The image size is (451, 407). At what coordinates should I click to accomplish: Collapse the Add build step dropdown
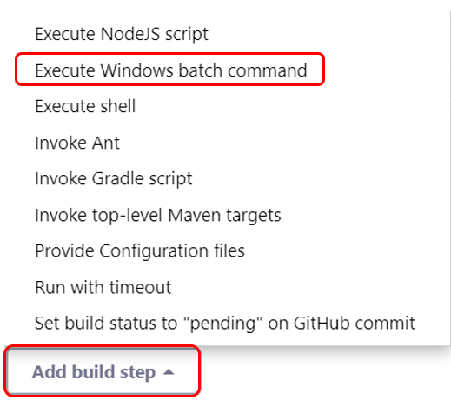pos(103,372)
